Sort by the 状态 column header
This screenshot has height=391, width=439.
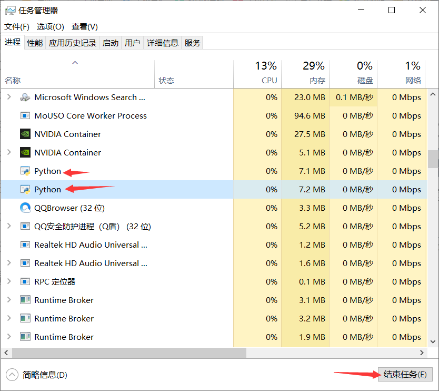(194, 74)
